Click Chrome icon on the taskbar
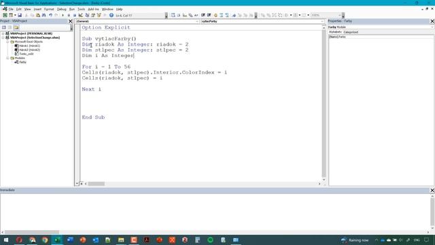 pos(45,240)
